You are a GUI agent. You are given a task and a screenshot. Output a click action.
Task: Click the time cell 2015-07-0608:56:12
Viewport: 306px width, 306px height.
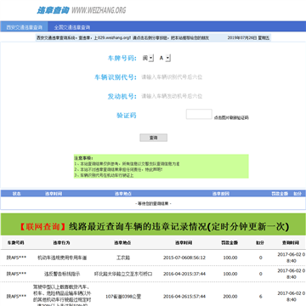tap(184, 258)
